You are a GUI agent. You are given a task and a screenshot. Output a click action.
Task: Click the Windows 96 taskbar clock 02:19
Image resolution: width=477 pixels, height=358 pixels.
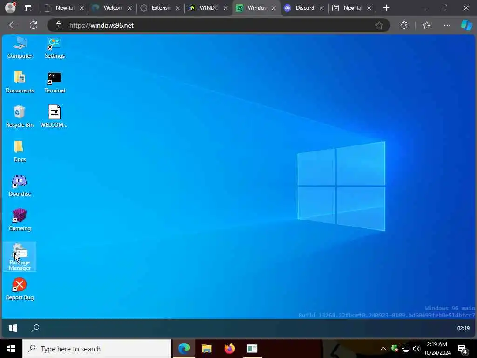pyautogui.click(x=463, y=328)
